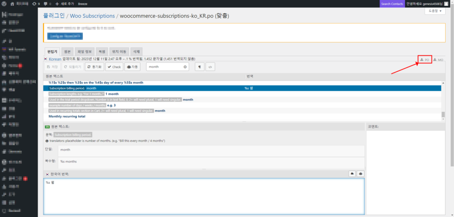Image resolution: width=454 pixels, height=217 pixels.
Task: Open the 삭제 tab
Action: point(136,51)
